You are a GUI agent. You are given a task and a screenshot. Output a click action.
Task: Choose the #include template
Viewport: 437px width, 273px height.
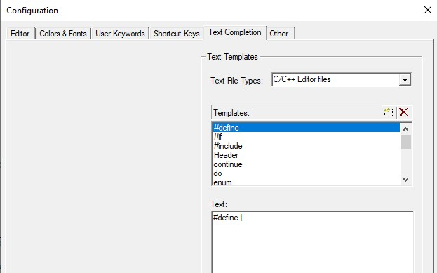click(x=306, y=146)
